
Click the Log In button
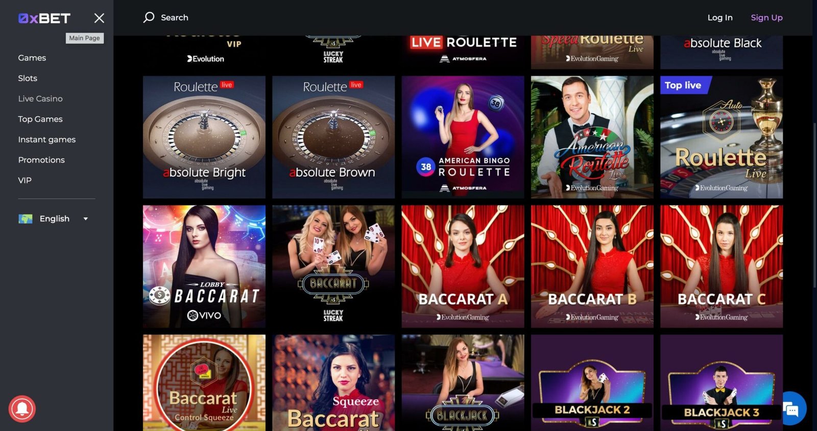click(x=720, y=17)
